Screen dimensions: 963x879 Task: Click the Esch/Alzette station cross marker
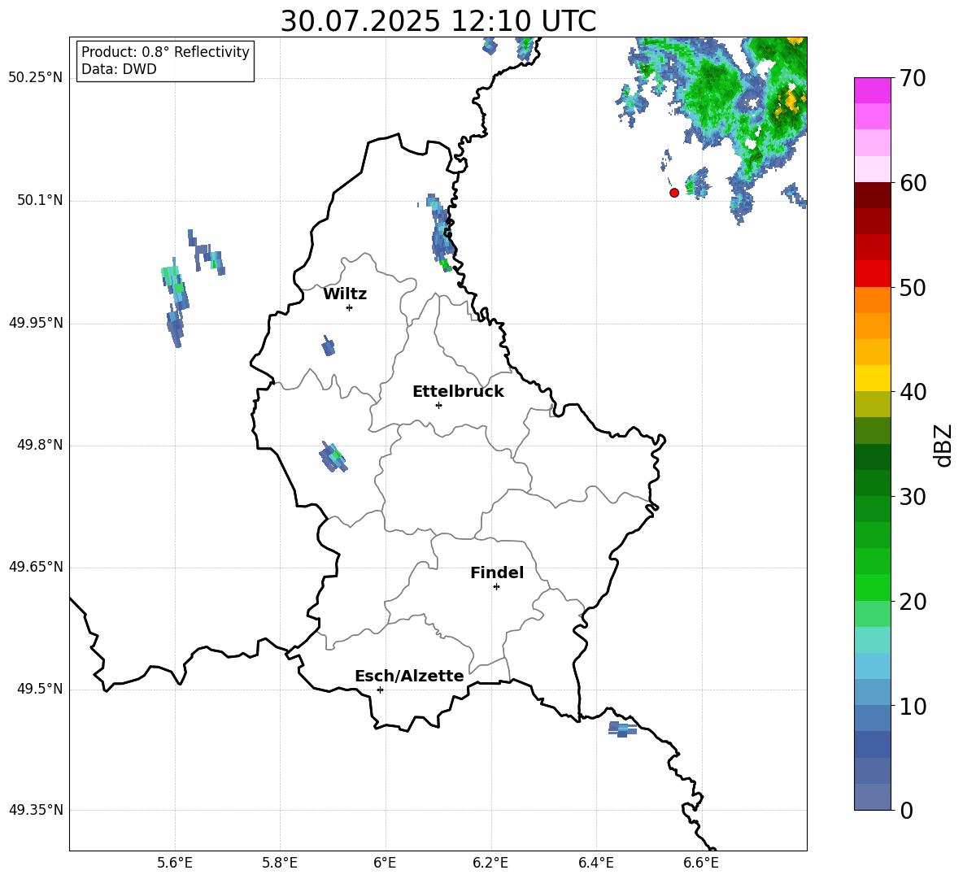(x=380, y=690)
